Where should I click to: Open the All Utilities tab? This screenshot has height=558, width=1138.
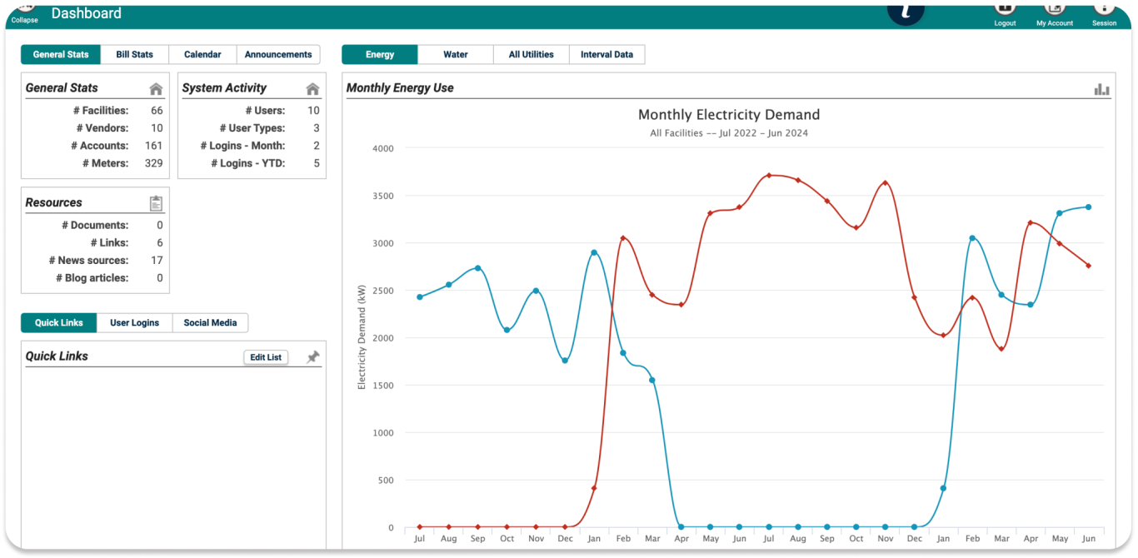point(531,54)
